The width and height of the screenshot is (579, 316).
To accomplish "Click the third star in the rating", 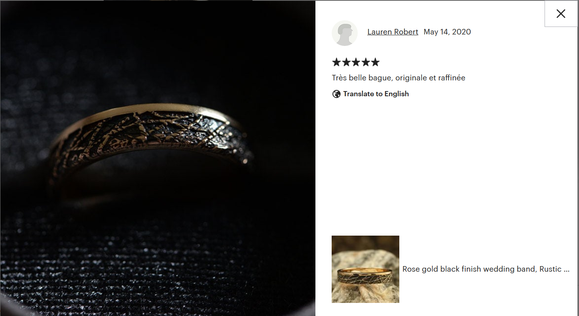I will pyautogui.click(x=356, y=62).
